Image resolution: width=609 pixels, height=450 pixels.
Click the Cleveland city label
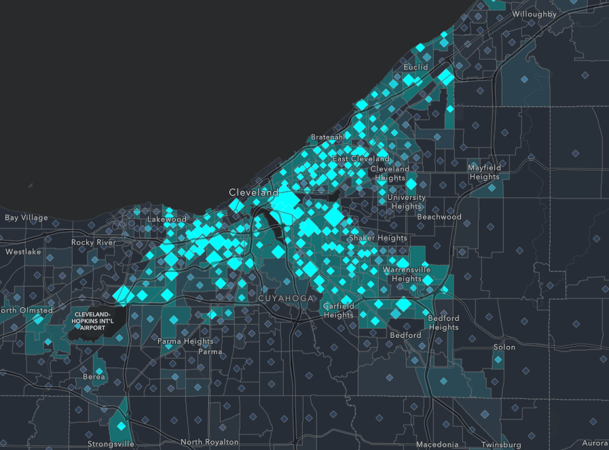[254, 192]
